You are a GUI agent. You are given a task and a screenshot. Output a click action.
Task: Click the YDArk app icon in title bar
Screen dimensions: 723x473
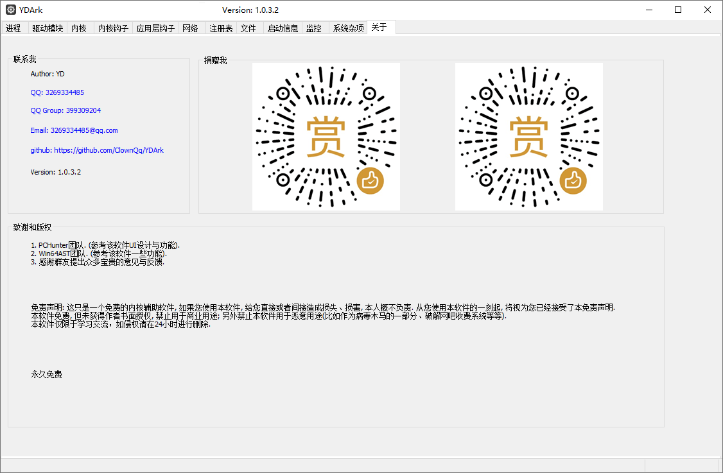(x=11, y=10)
